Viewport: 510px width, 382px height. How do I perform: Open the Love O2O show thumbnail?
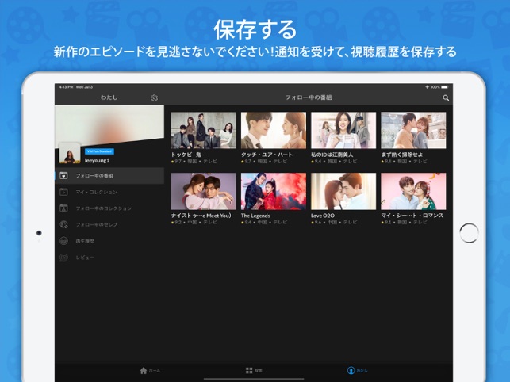343,191
